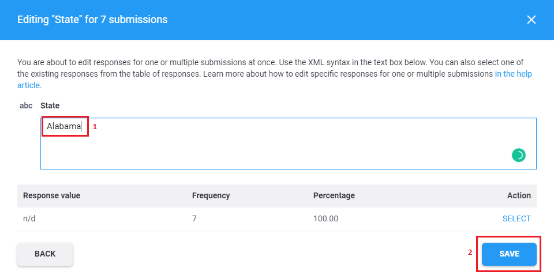Click the "Response value" column header
The image size is (554, 279).
pyautogui.click(x=51, y=195)
